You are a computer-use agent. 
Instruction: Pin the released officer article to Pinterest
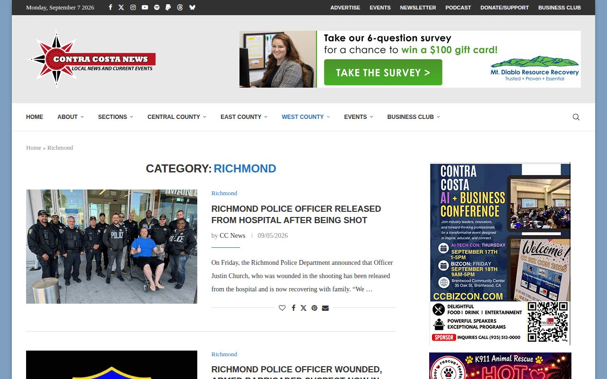click(x=314, y=308)
